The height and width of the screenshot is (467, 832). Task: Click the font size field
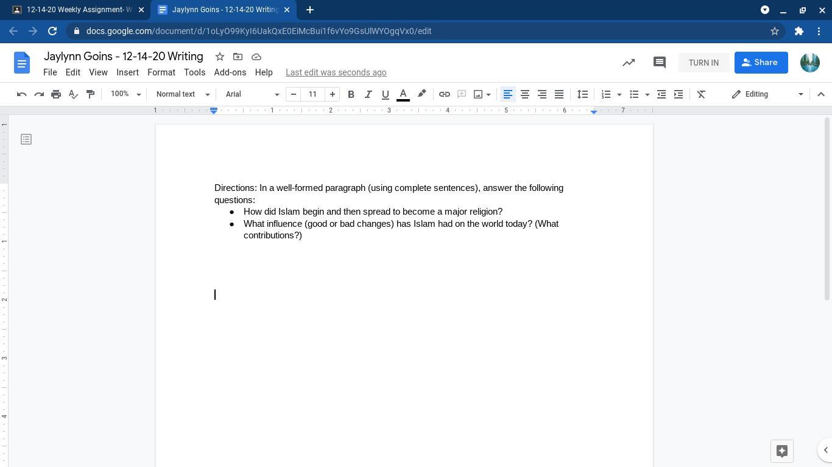point(312,94)
